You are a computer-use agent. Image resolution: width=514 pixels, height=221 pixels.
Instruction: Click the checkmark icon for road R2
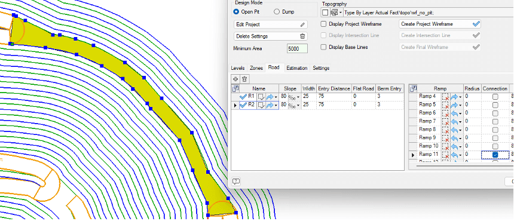coord(243,105)
